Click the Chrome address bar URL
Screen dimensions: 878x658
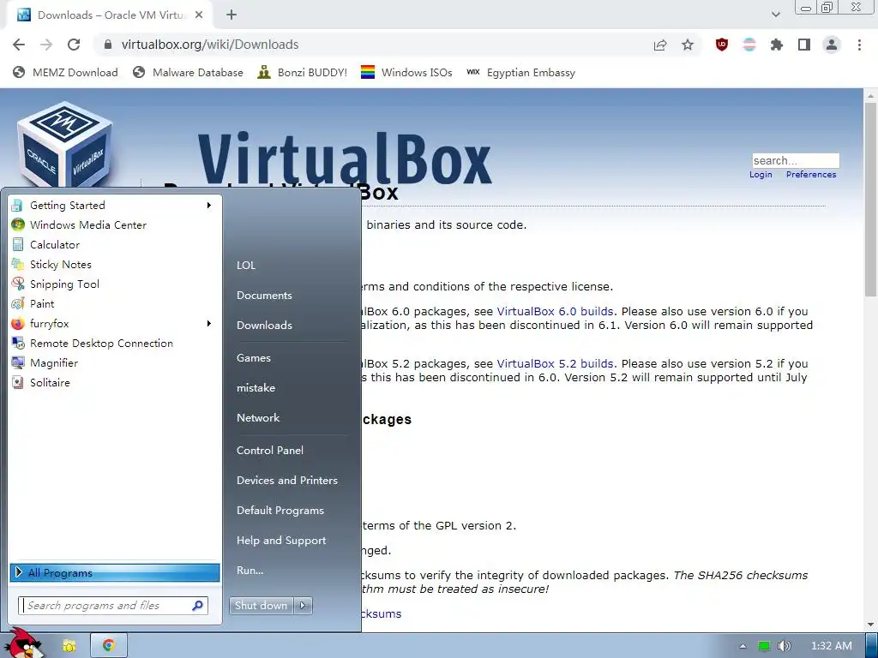pyautogui.click(x=210, y=45)
